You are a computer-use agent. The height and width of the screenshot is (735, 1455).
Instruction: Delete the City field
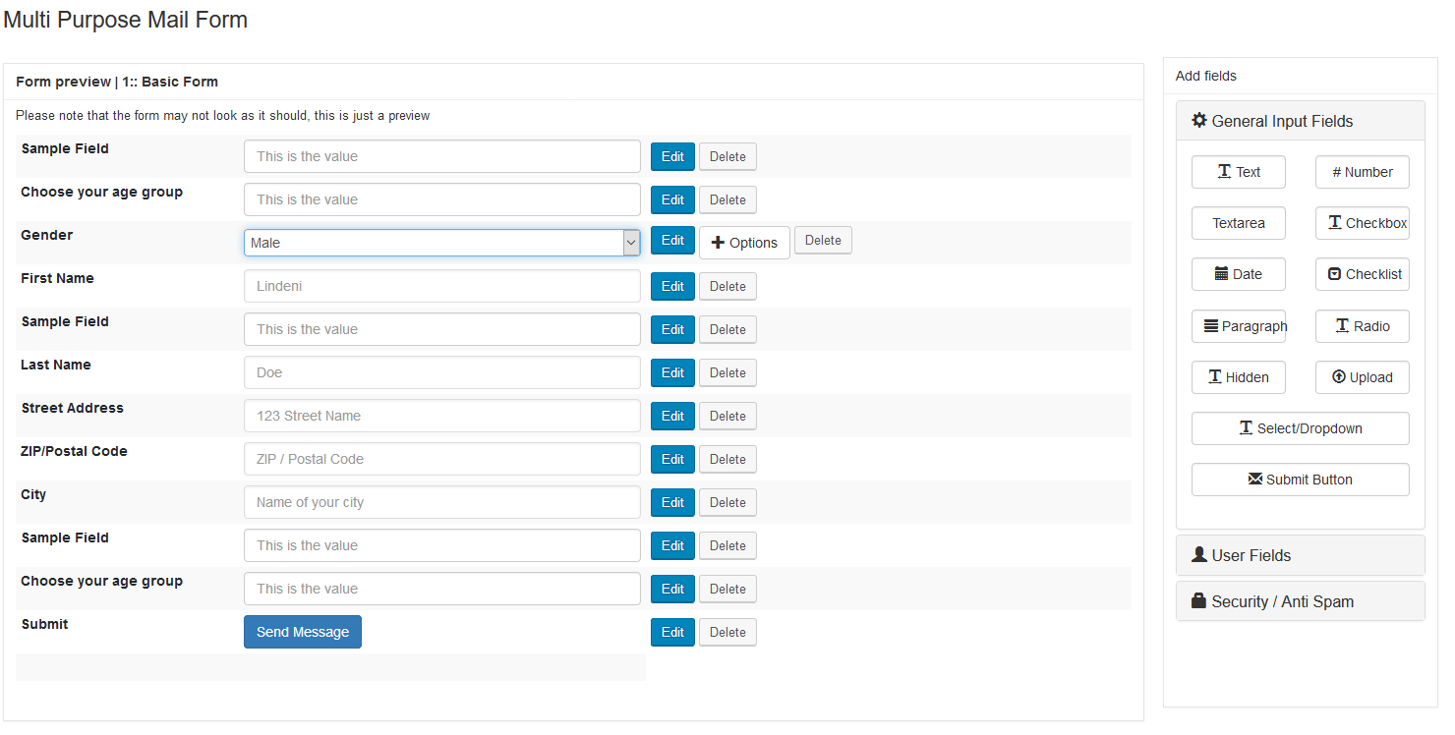(x=727, y=502)
